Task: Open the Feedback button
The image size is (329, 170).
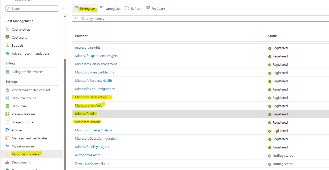Action: pyautogui.click(x=156, y=9)
